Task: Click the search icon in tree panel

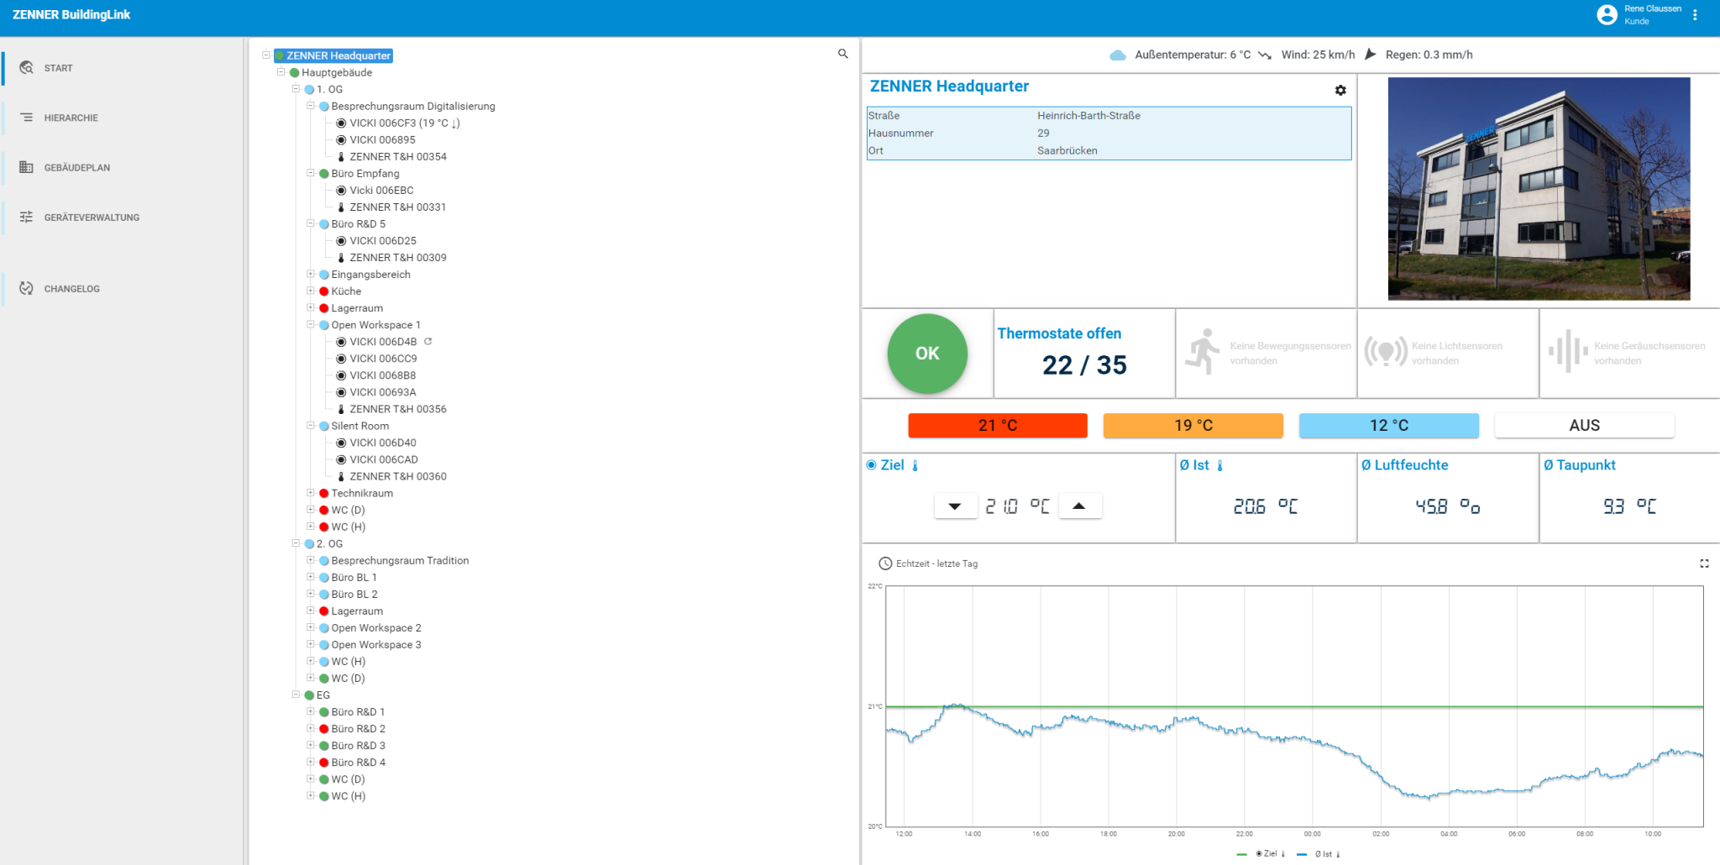Action: [x=842, y=54]
